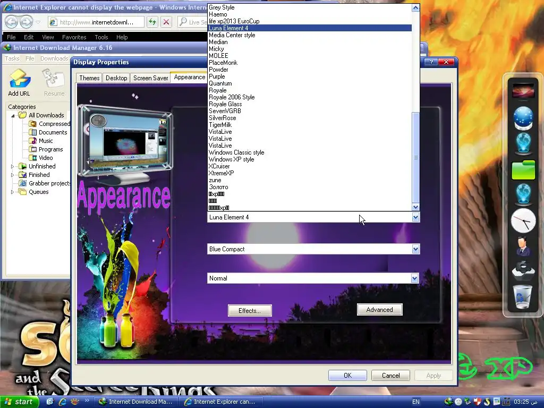Image resolution: width=544 pixels, height=408 pixels.
Task: Click the Internet Explorer Back arrow
Action: pyautogui.click(x=11, y=22)
